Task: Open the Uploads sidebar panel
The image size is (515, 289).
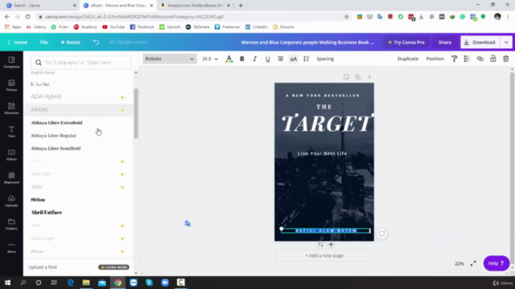Action: [11, 201]
